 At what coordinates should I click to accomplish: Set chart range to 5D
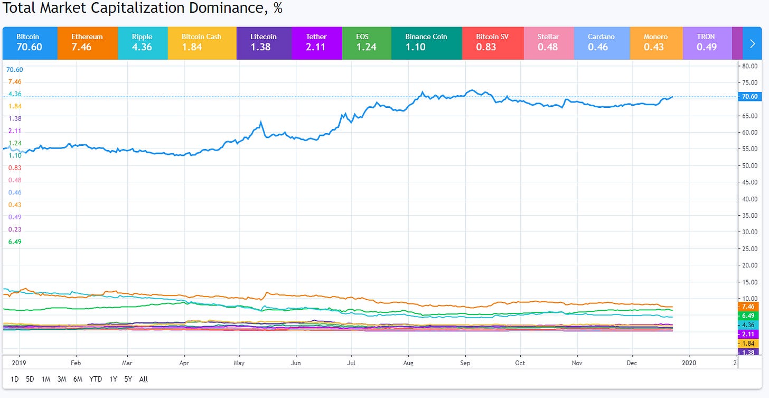point(30,379)
